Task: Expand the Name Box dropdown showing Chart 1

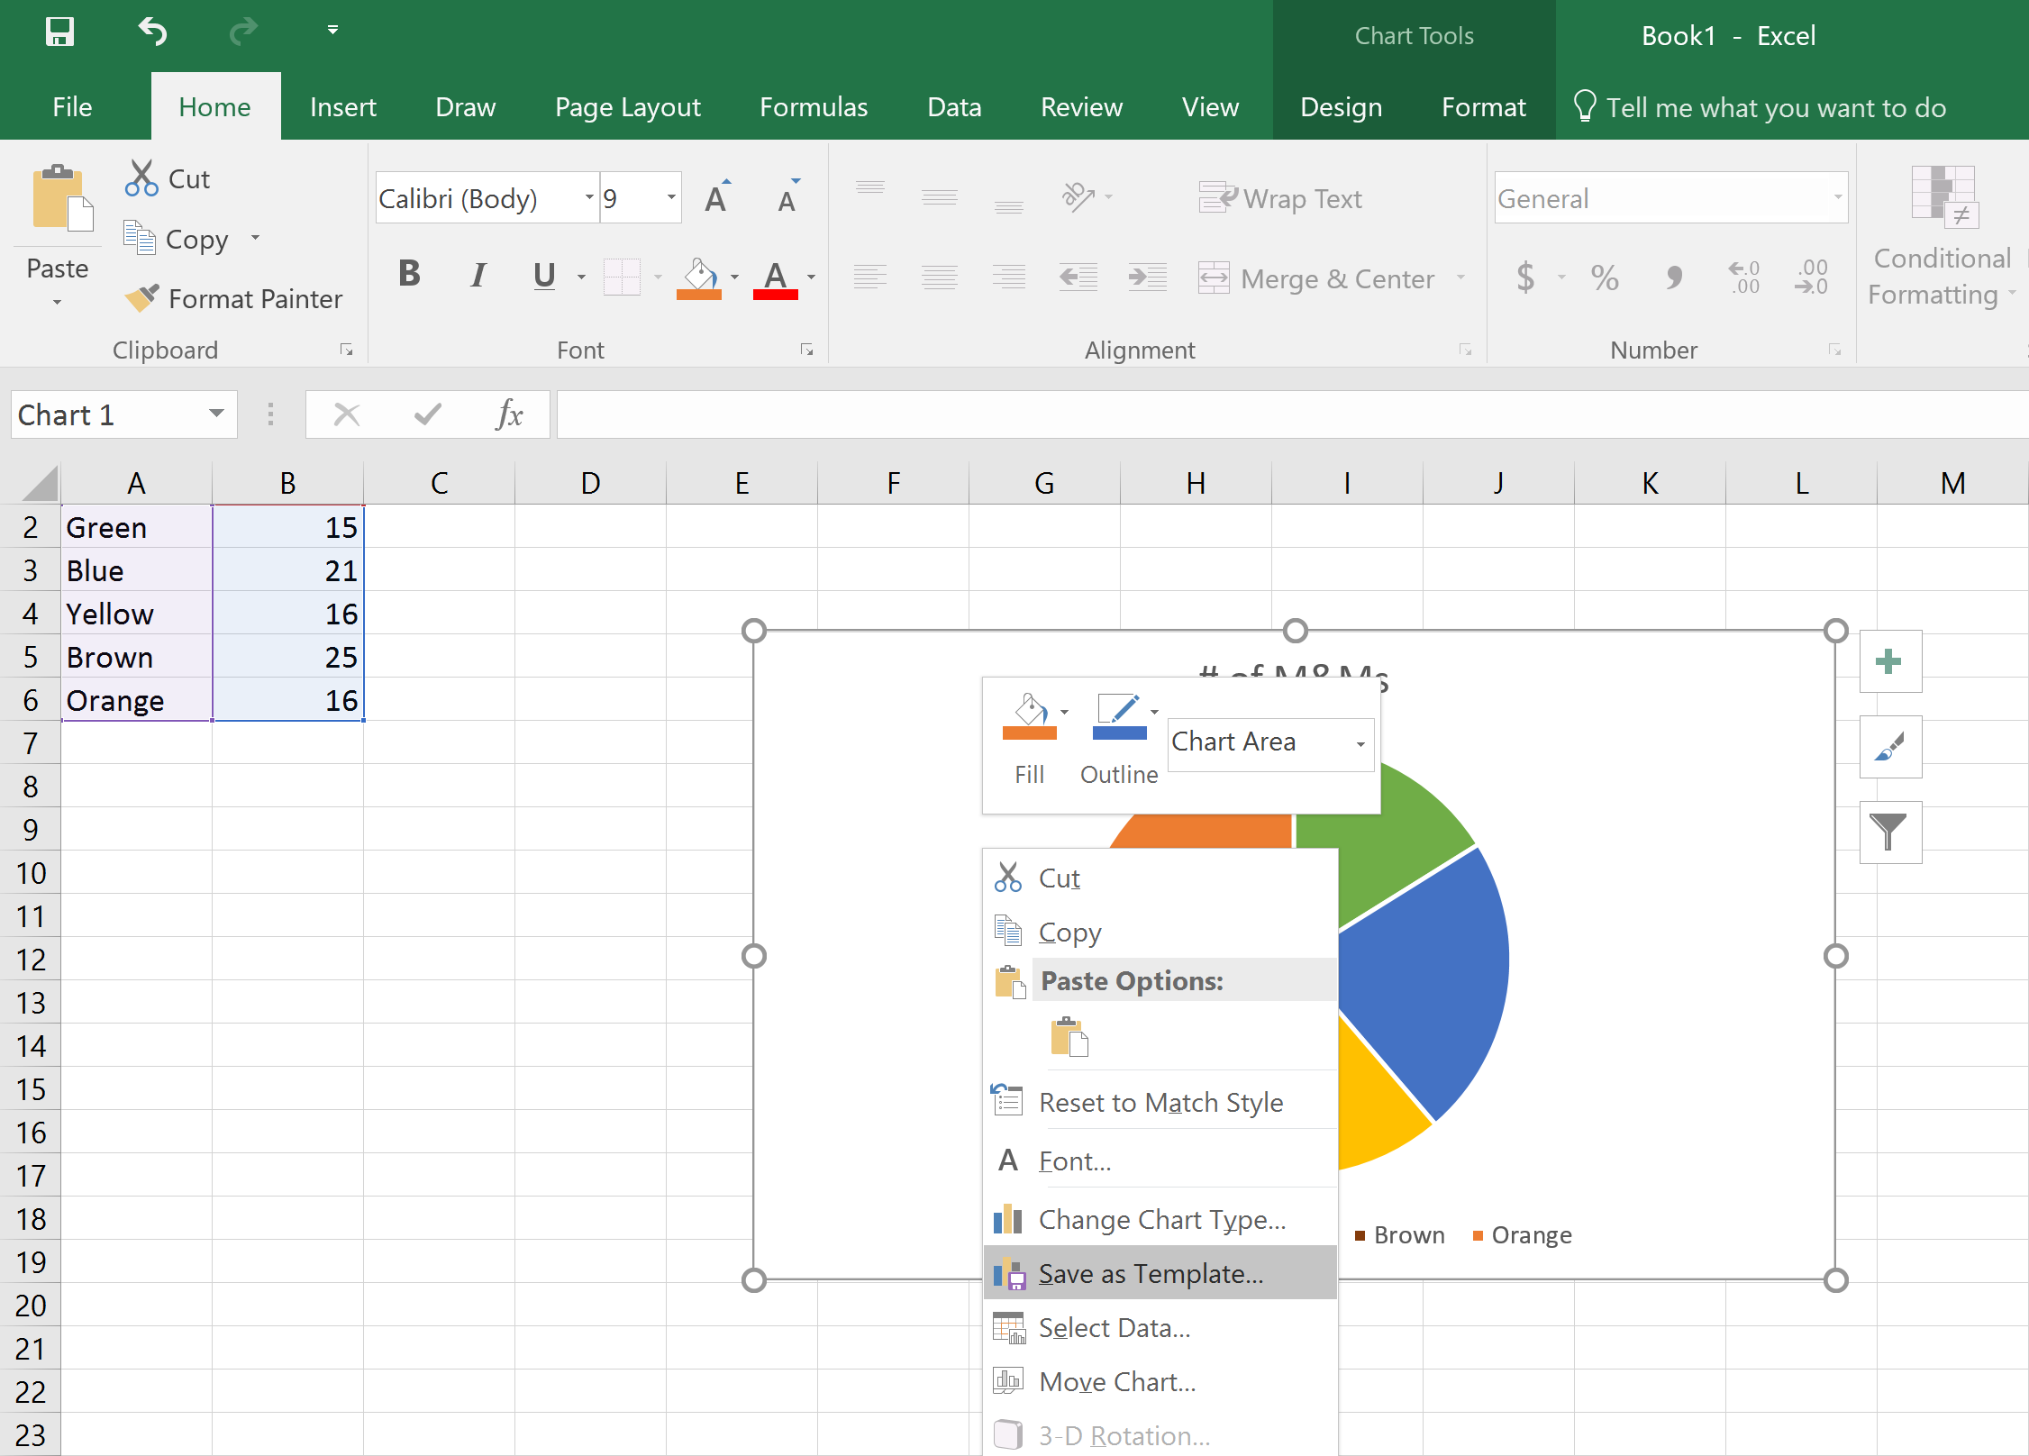Action: [x=215, y=414]
